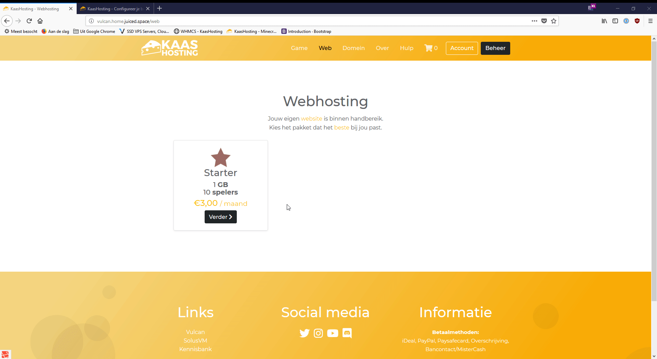Click the Account button
Screen dimensions: 657x359
(462, 48)
